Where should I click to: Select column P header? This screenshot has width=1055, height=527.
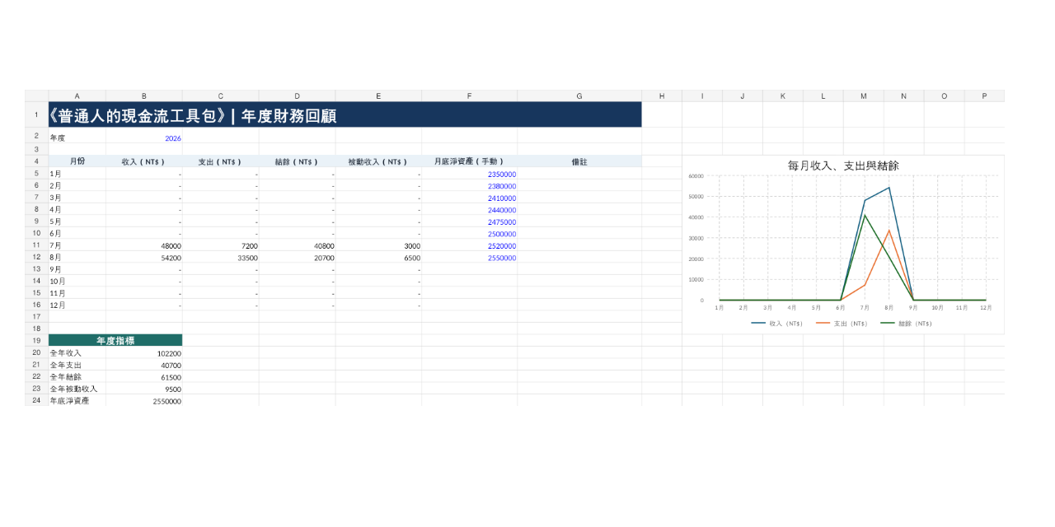984,96
